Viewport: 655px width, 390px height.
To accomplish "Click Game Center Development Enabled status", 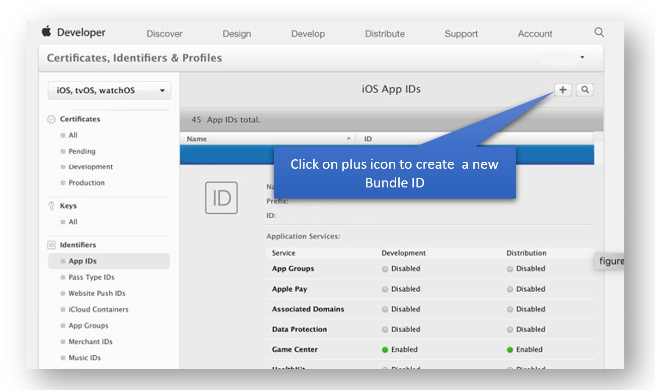I will tap(400, 349).
